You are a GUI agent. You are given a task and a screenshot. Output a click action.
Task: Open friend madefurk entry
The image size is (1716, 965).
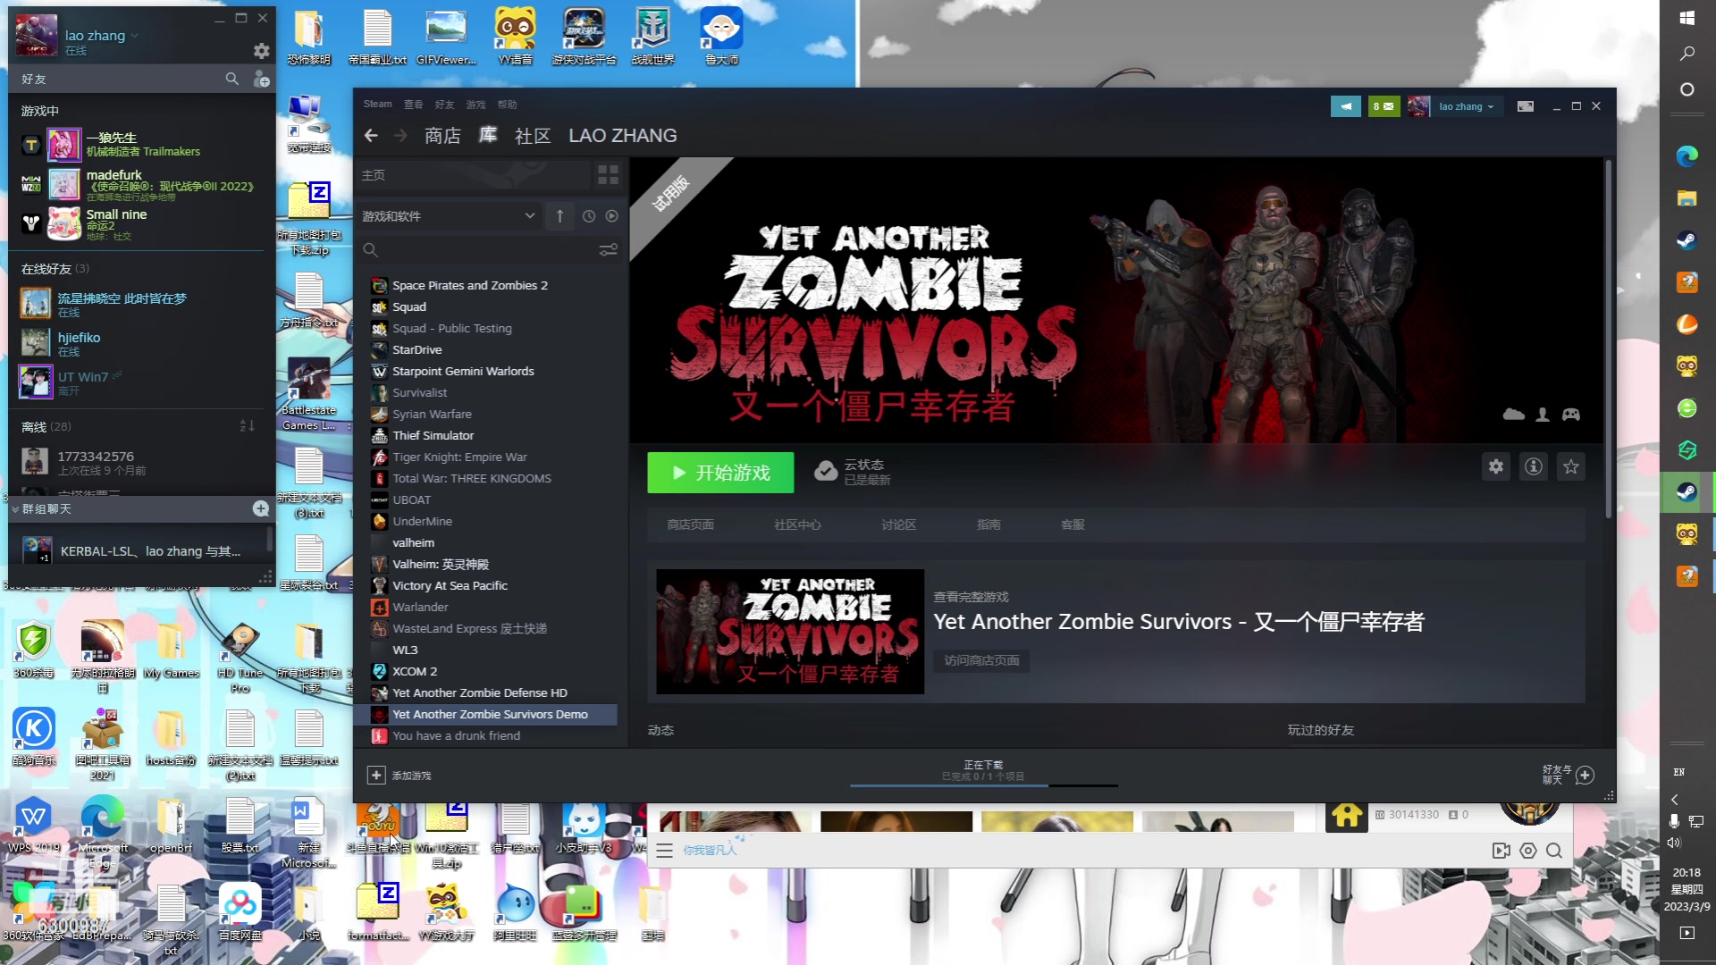coord(139,184)
